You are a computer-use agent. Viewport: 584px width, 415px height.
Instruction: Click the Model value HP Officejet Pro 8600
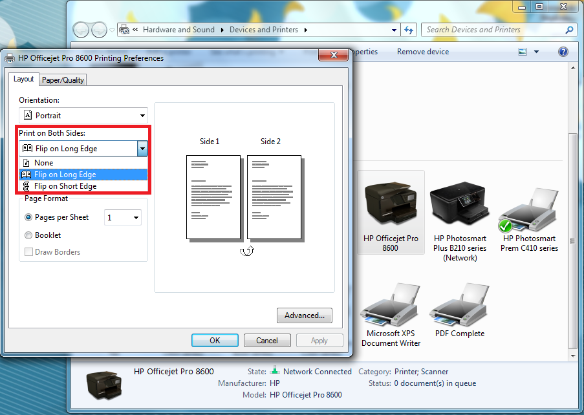tap(305, 395)
